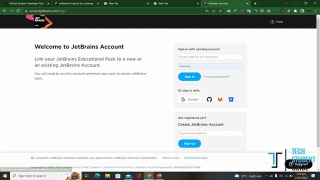Open JetBrains Account Agreement footer link
Viewport: 320px width, 180px height.
click(153, 167)
